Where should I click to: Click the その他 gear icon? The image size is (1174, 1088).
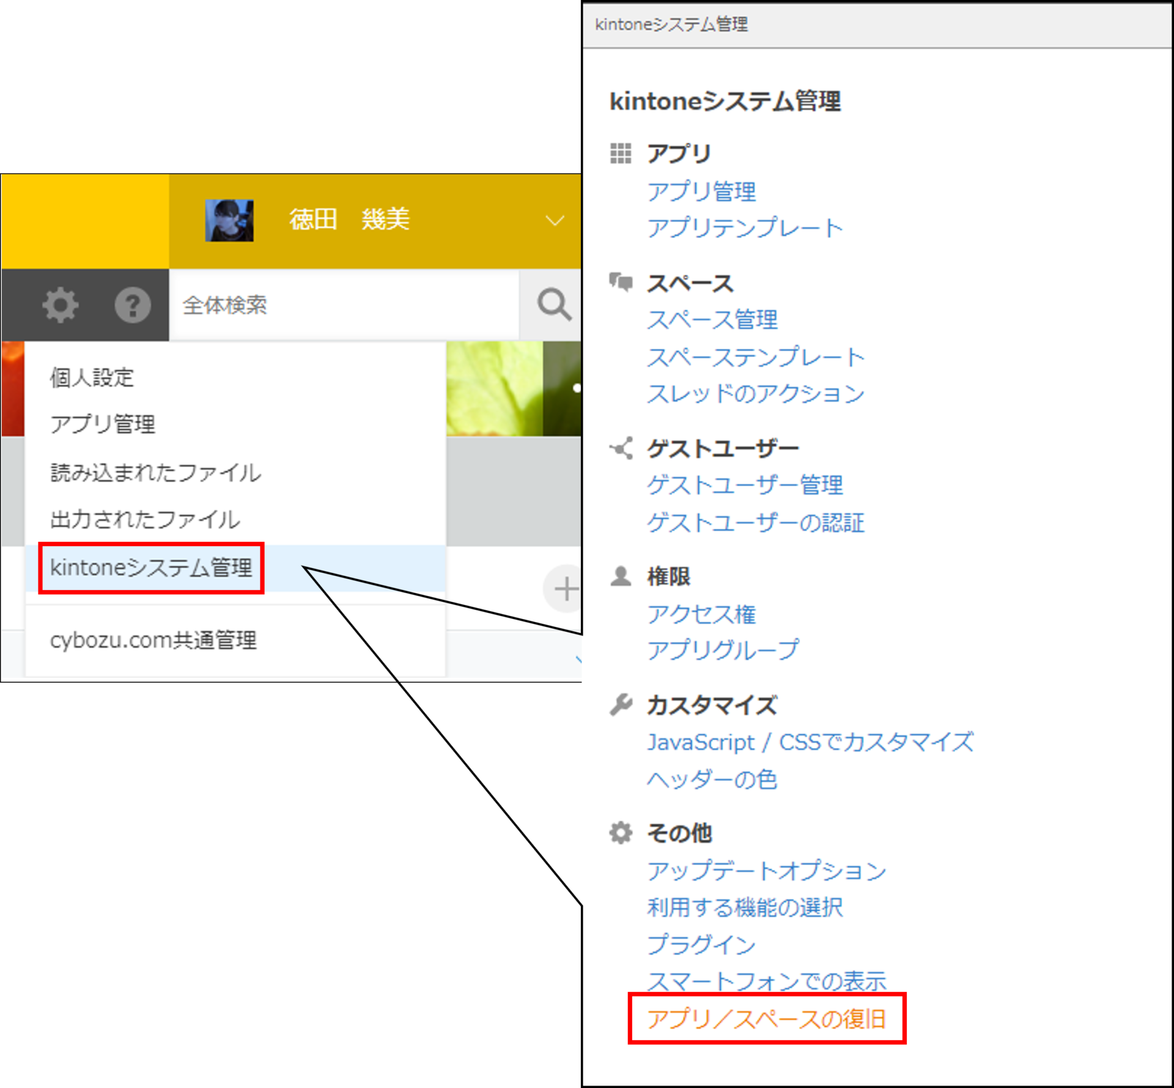[x=621, y=832]
